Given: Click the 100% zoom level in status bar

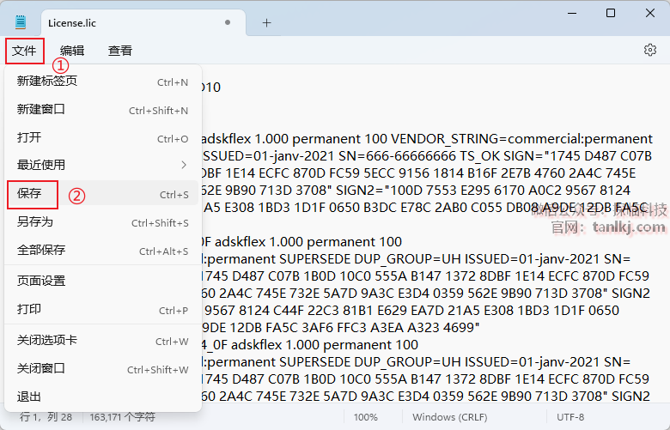Looking at the screenshot, I should coord(365,417).
